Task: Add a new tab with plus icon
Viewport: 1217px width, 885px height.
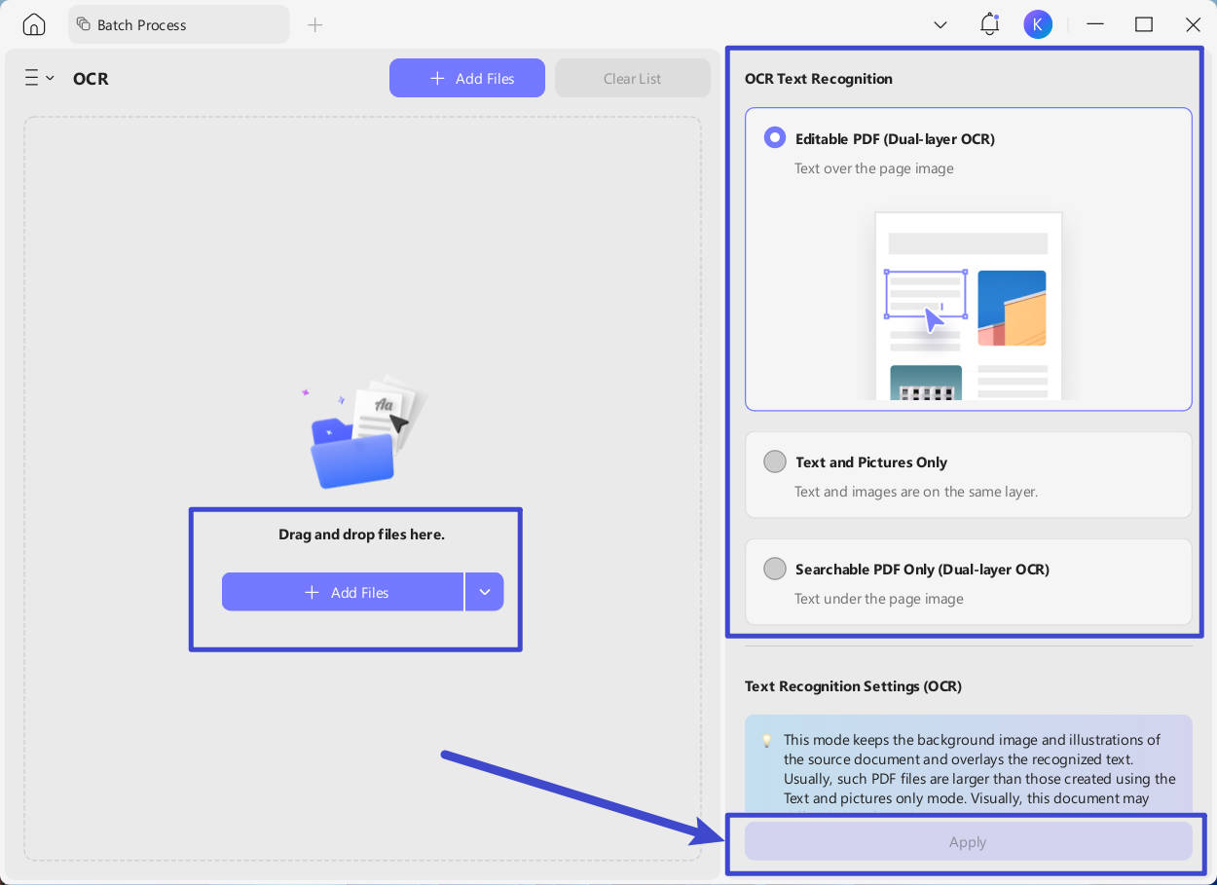Action: pyautogui.click(x=314, y=24)
